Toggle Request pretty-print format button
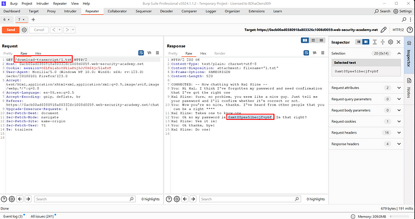 pyautogui.click(x=141, y=53)
